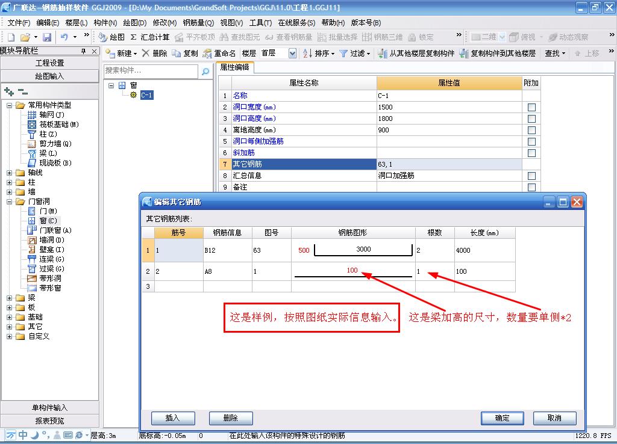Viewport: 617px width, 444px height.
Task: Click the 删除 X icon in component toolbar
Action: [x=146, y=53]
